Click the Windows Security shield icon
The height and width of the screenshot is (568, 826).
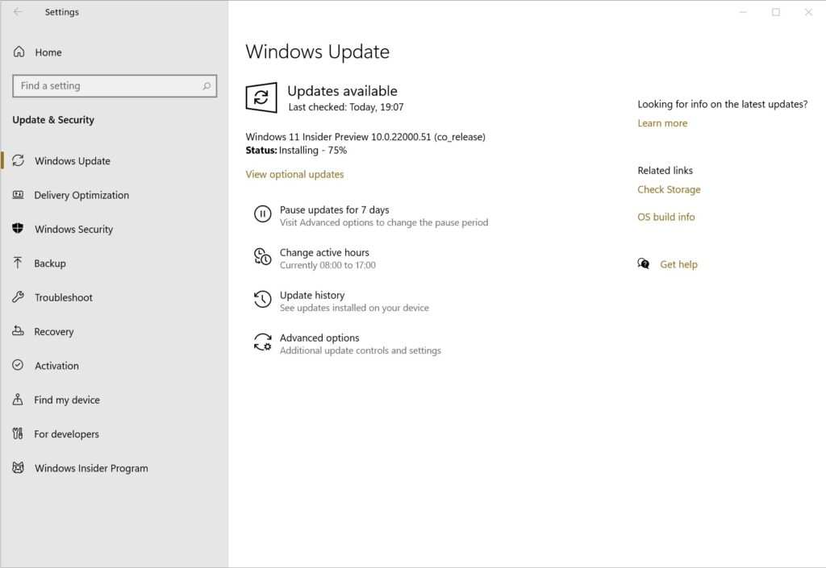coord(18,229)
